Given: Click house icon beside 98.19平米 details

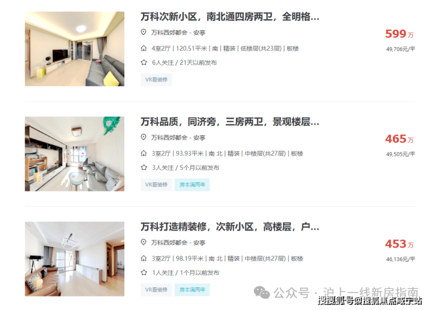Looking at the screenshot, I should pyautogui.click(x=144, y=259).
